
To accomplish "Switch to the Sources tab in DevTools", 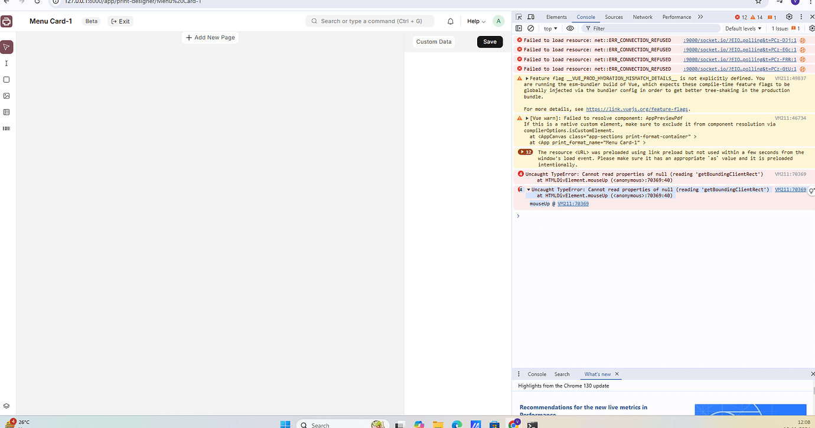I will click(614, 17).
